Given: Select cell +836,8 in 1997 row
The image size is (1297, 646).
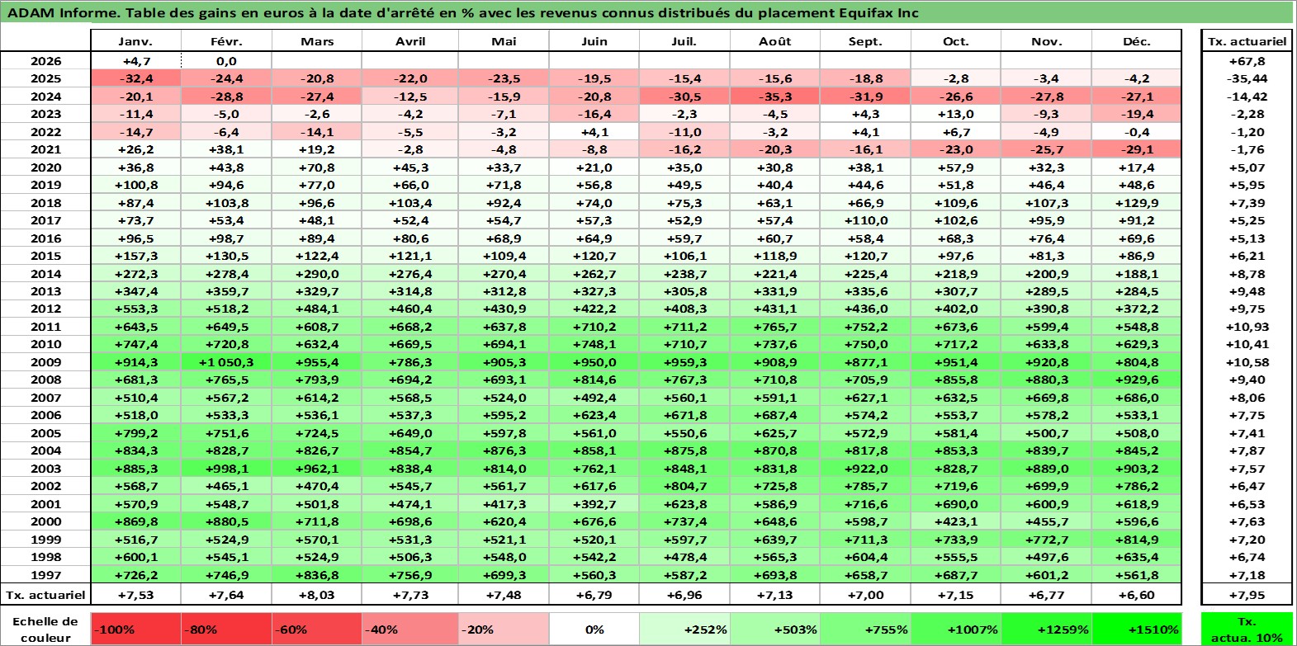Looking at the screenshot, I should 317,575.
